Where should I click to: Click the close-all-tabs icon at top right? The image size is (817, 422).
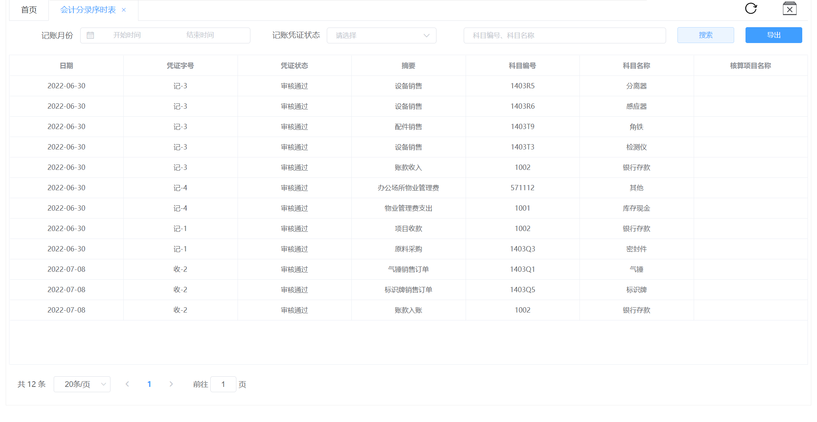coord(789,9)
